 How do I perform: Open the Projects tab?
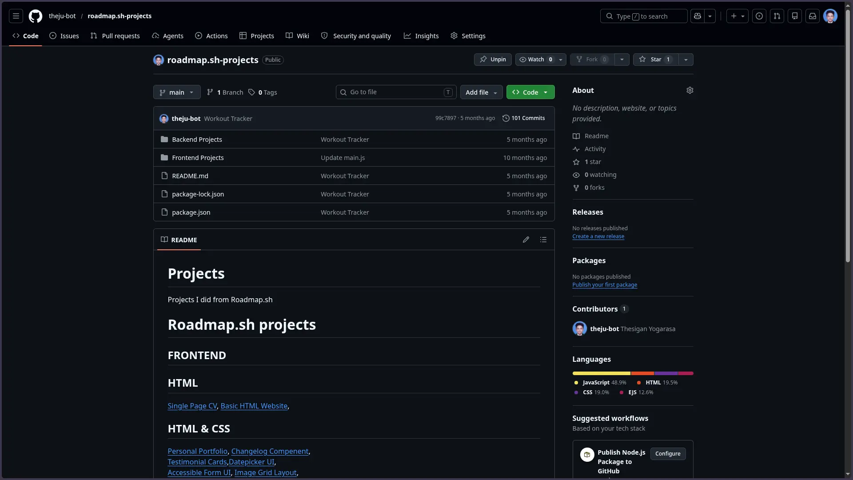click(x=257, y=36)
